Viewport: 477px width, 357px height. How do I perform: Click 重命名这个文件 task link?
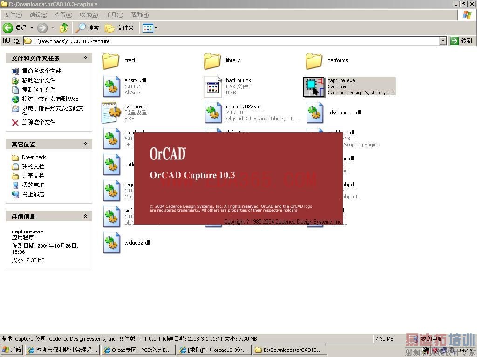click(41, 71)
